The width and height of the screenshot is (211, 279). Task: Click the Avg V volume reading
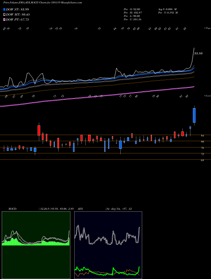[x=167, y=9]
